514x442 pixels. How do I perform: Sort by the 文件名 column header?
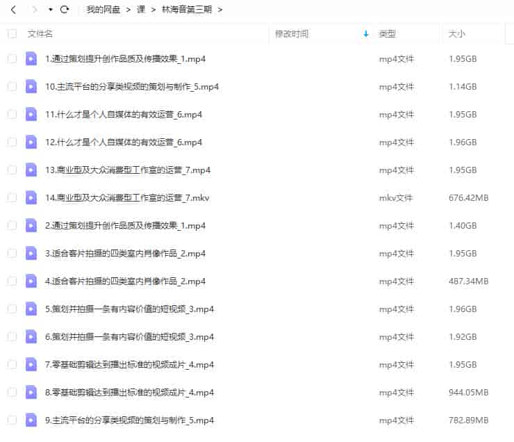pyautogui.click(x=40, y=33)
